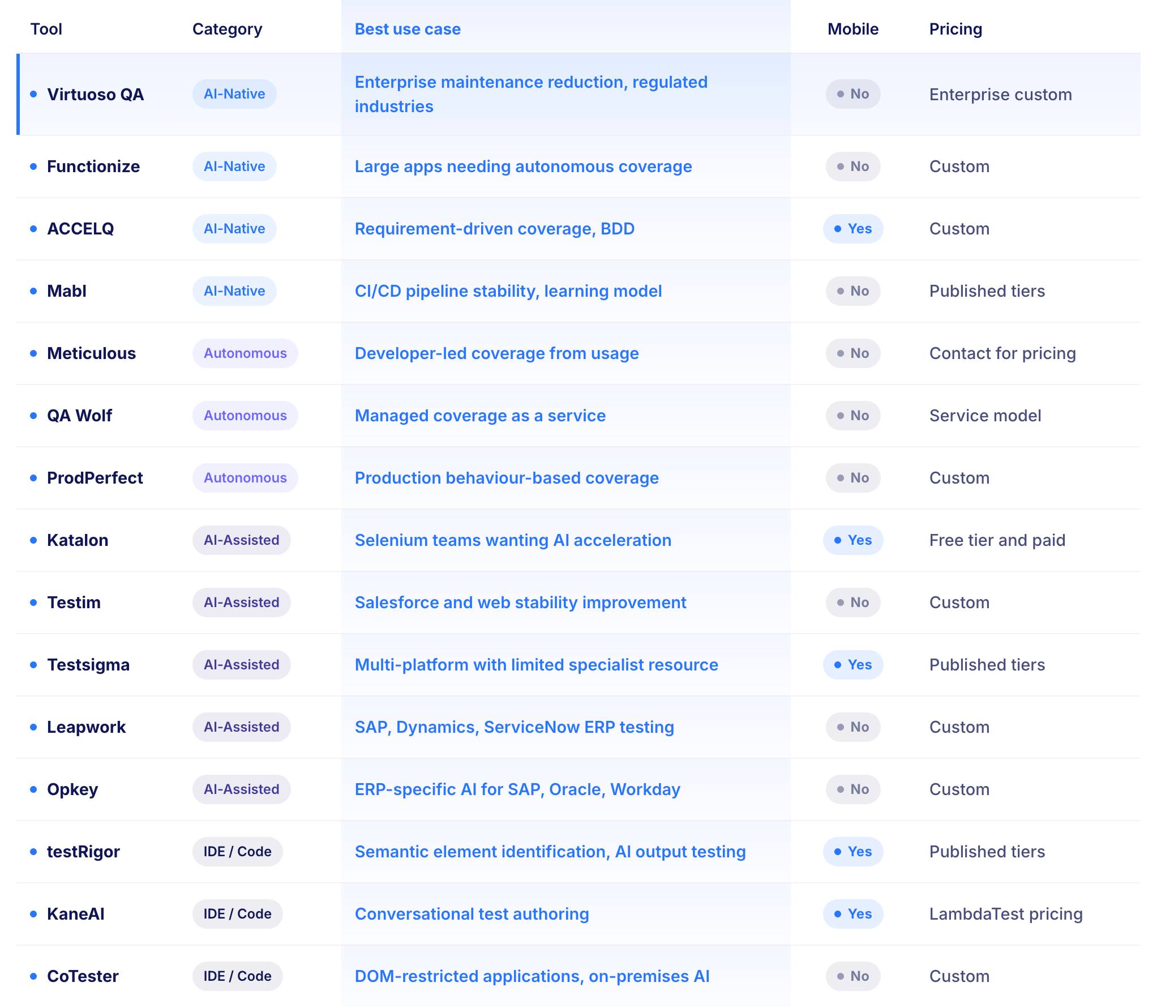Click the No mobile badge for CoTester
Viewport: 1157px width, 1008px height.
853,976
